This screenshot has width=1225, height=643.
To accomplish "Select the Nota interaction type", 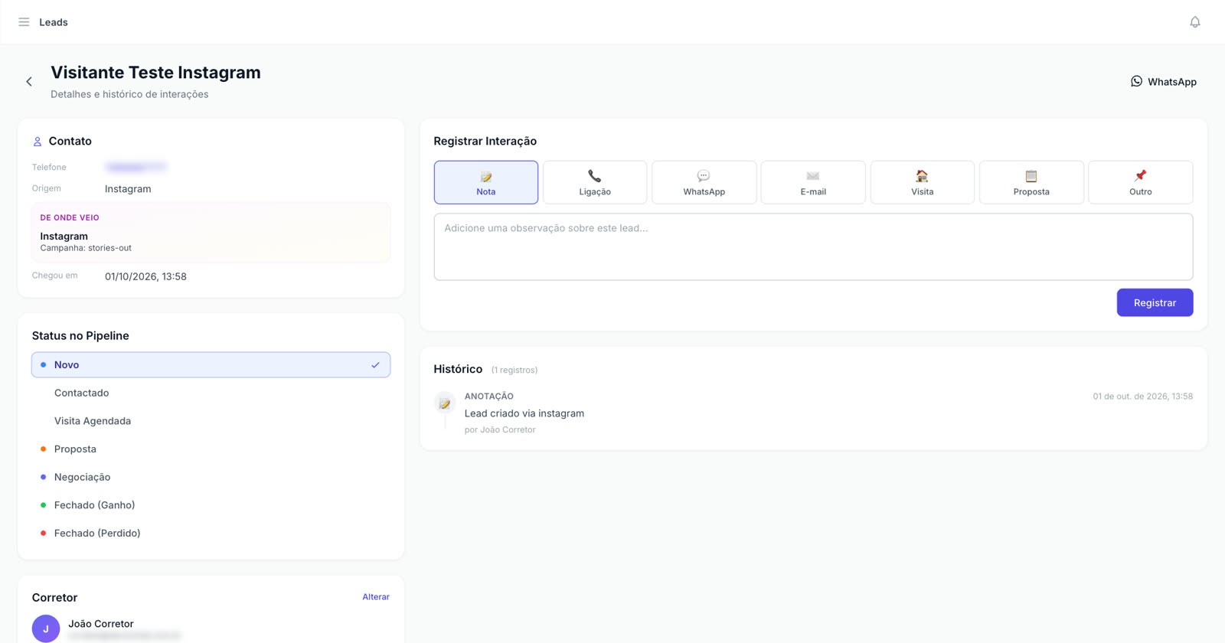I will point(486,182).
